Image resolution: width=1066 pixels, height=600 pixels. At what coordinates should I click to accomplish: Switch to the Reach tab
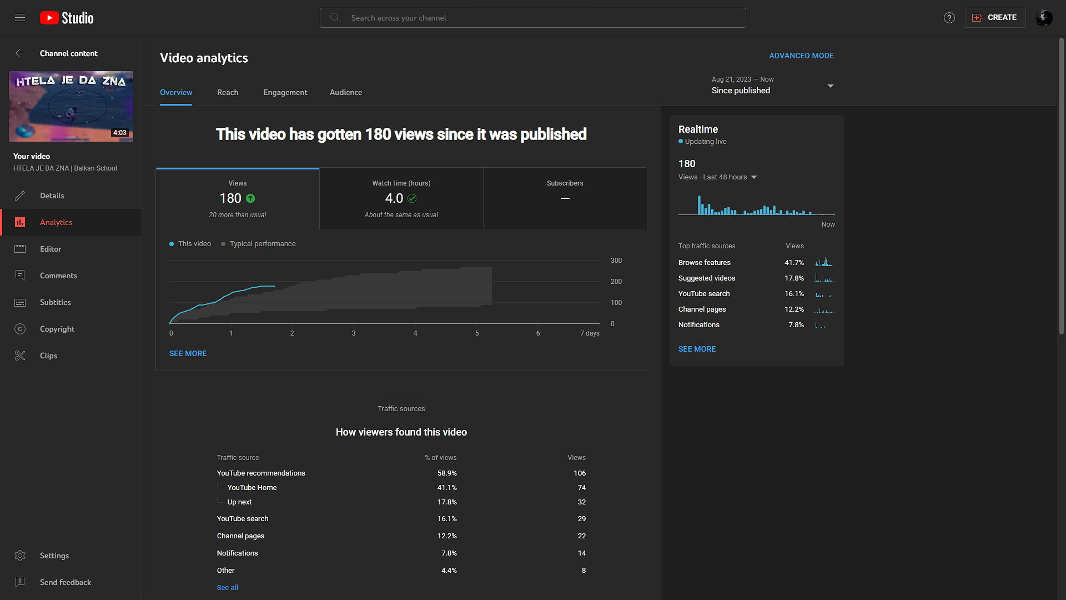point(228,92)
